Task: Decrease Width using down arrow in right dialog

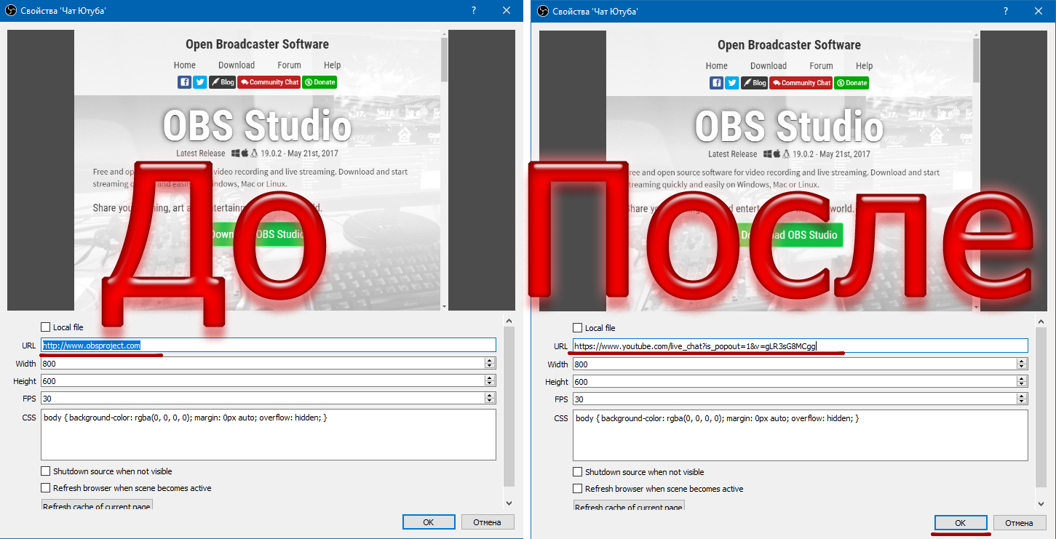Action: coord(1022,367)
